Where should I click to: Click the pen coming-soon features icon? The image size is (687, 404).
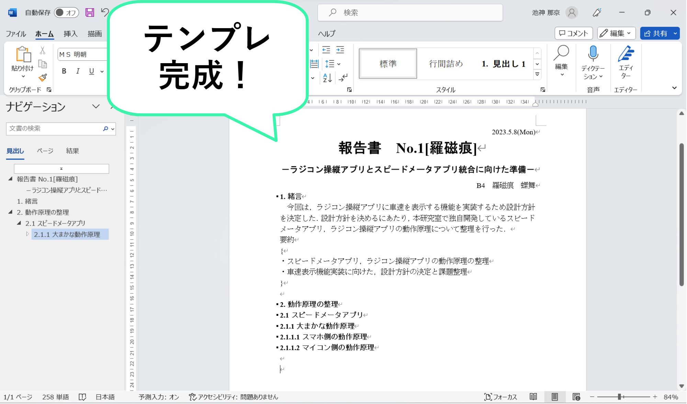coord(597,13)
